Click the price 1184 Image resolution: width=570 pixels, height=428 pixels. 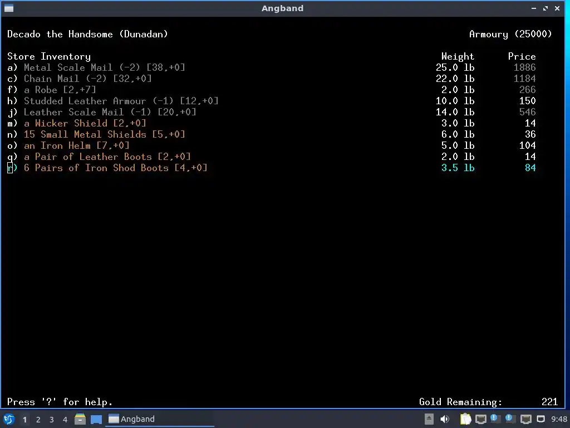coord(524,79)
